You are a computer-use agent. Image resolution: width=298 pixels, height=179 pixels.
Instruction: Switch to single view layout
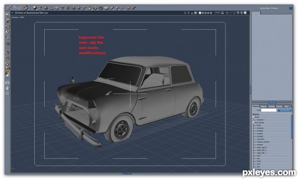pos(200,13)
